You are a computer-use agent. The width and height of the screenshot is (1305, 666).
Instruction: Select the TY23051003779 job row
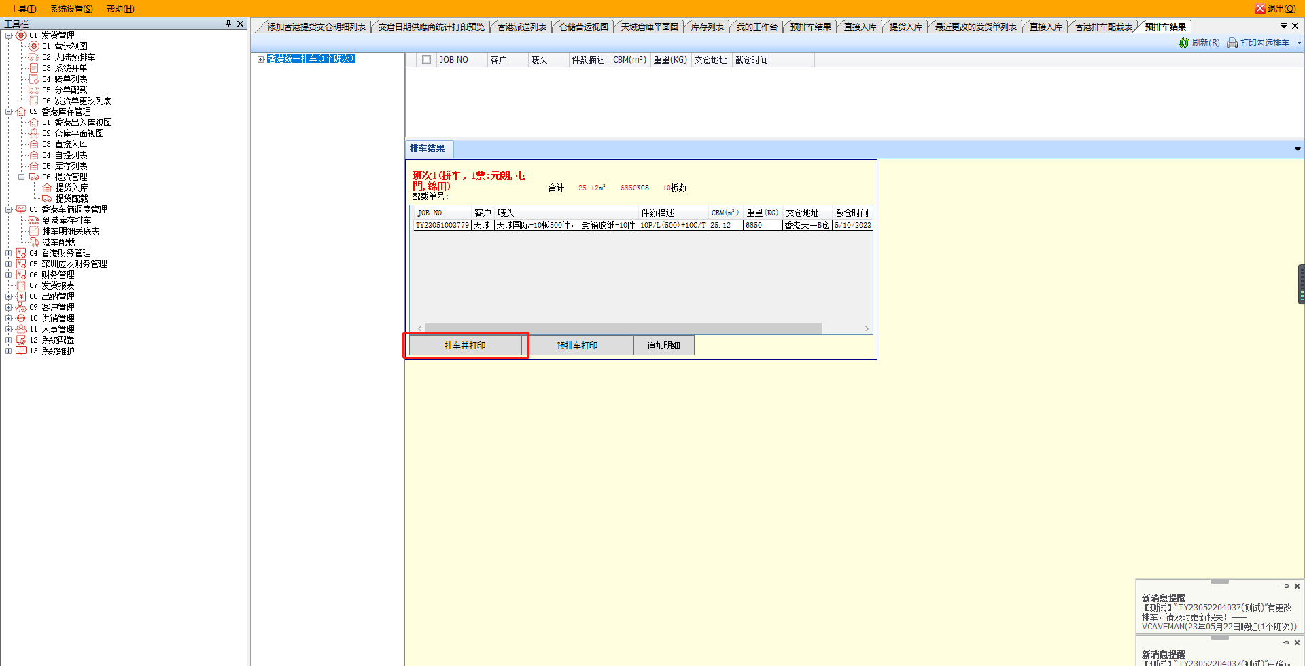(x=442, y=225)
